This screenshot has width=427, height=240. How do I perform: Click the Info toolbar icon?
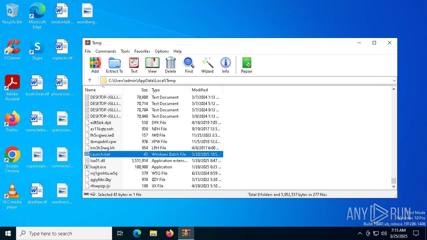226,65
